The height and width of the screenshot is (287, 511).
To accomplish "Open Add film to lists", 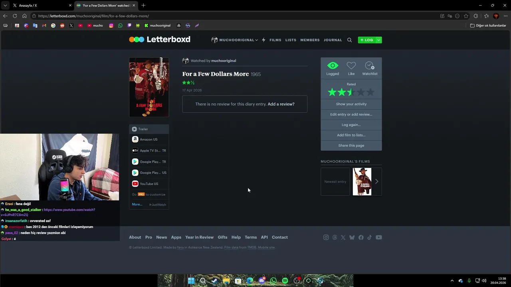I will pos(351,135).
